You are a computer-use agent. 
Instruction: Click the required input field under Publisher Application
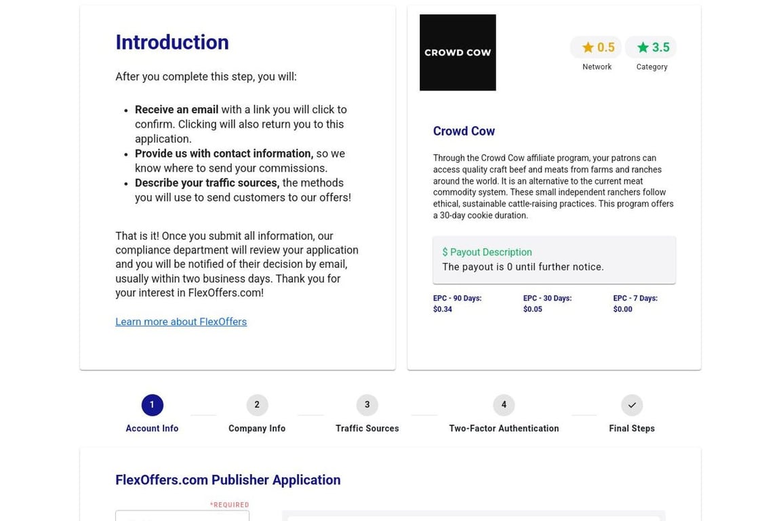(182, 516)
